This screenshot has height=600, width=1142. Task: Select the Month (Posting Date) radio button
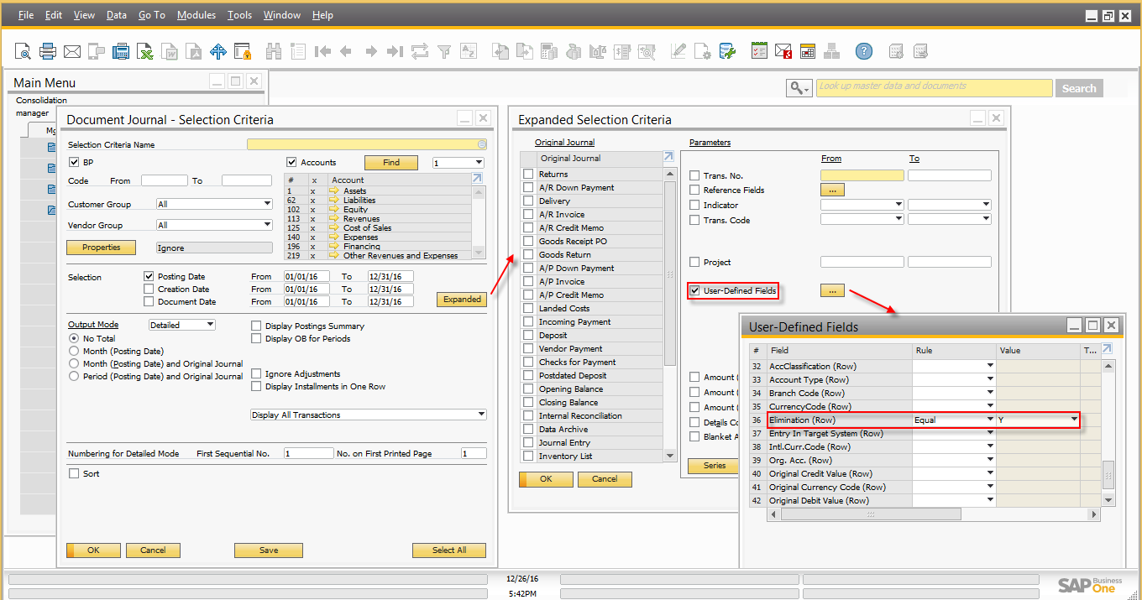coord(75,351)
